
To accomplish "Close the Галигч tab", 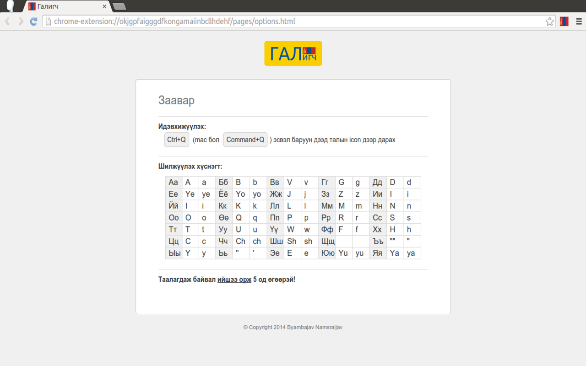I will [x=104, y=6].
